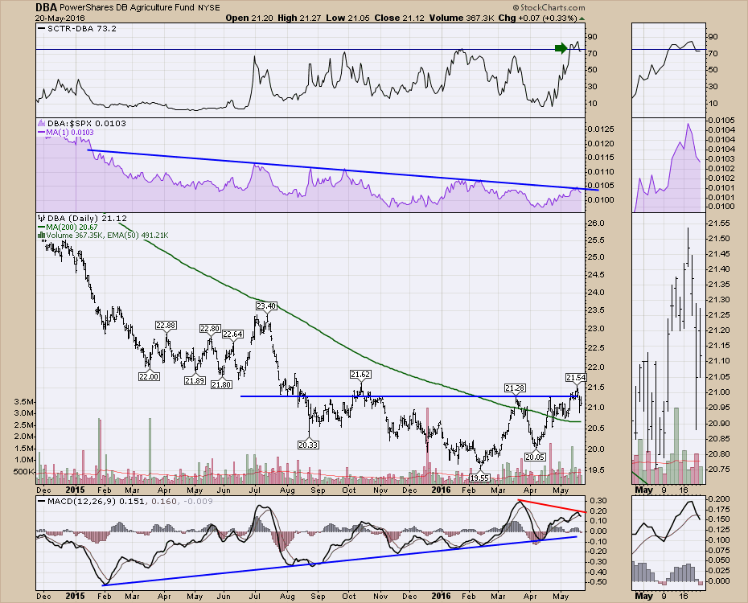Click the 20.33 price low label

click(x=308, y=445)
